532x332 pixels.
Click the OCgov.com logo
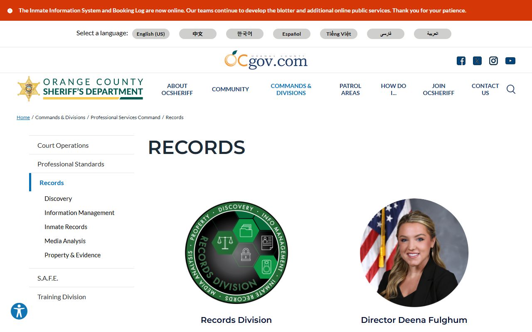coord(266,60)
